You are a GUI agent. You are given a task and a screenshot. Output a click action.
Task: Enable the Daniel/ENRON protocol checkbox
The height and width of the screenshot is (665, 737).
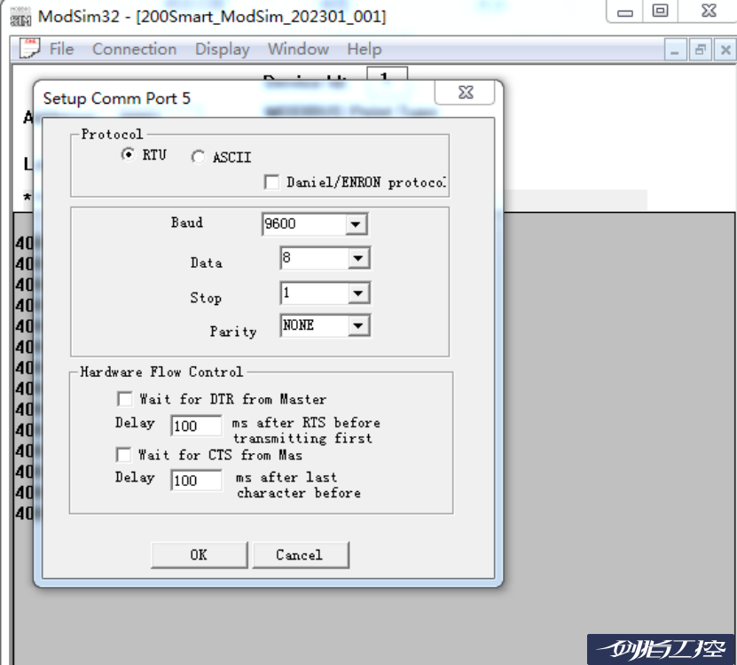pyautogui.click(x=270, y=184)
